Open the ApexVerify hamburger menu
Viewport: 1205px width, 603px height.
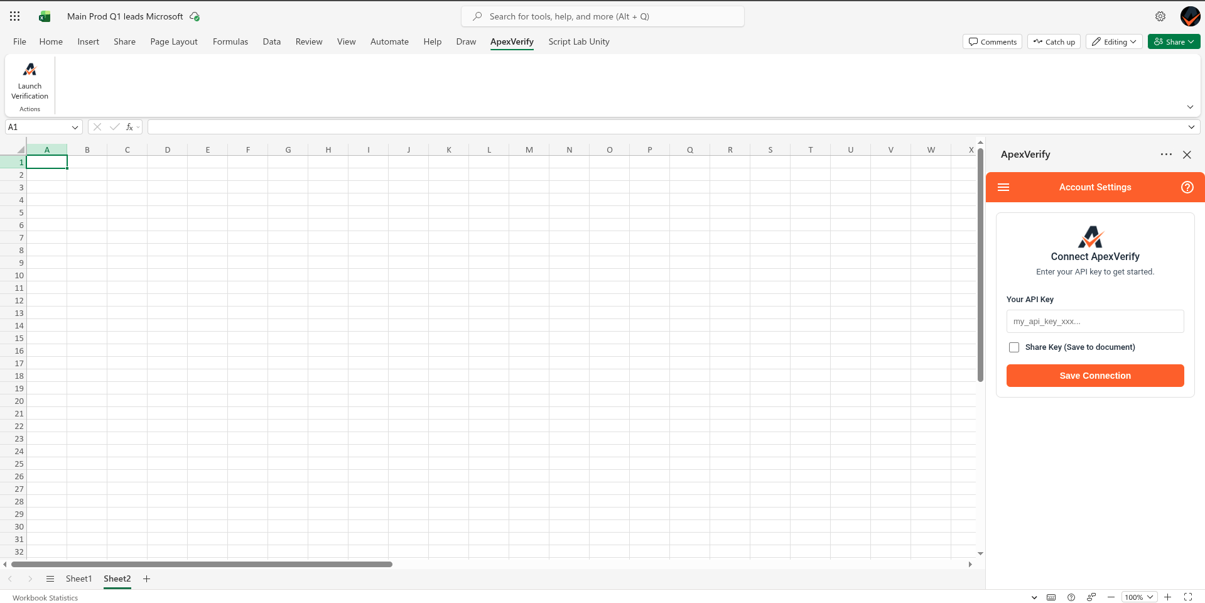click(x=1003, y=187)
